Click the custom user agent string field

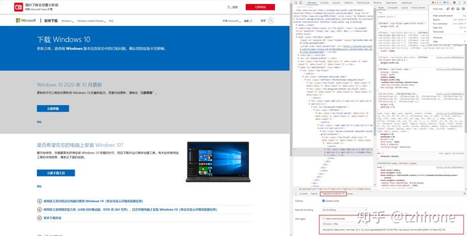pyautogui.click(x=392, y=230)
